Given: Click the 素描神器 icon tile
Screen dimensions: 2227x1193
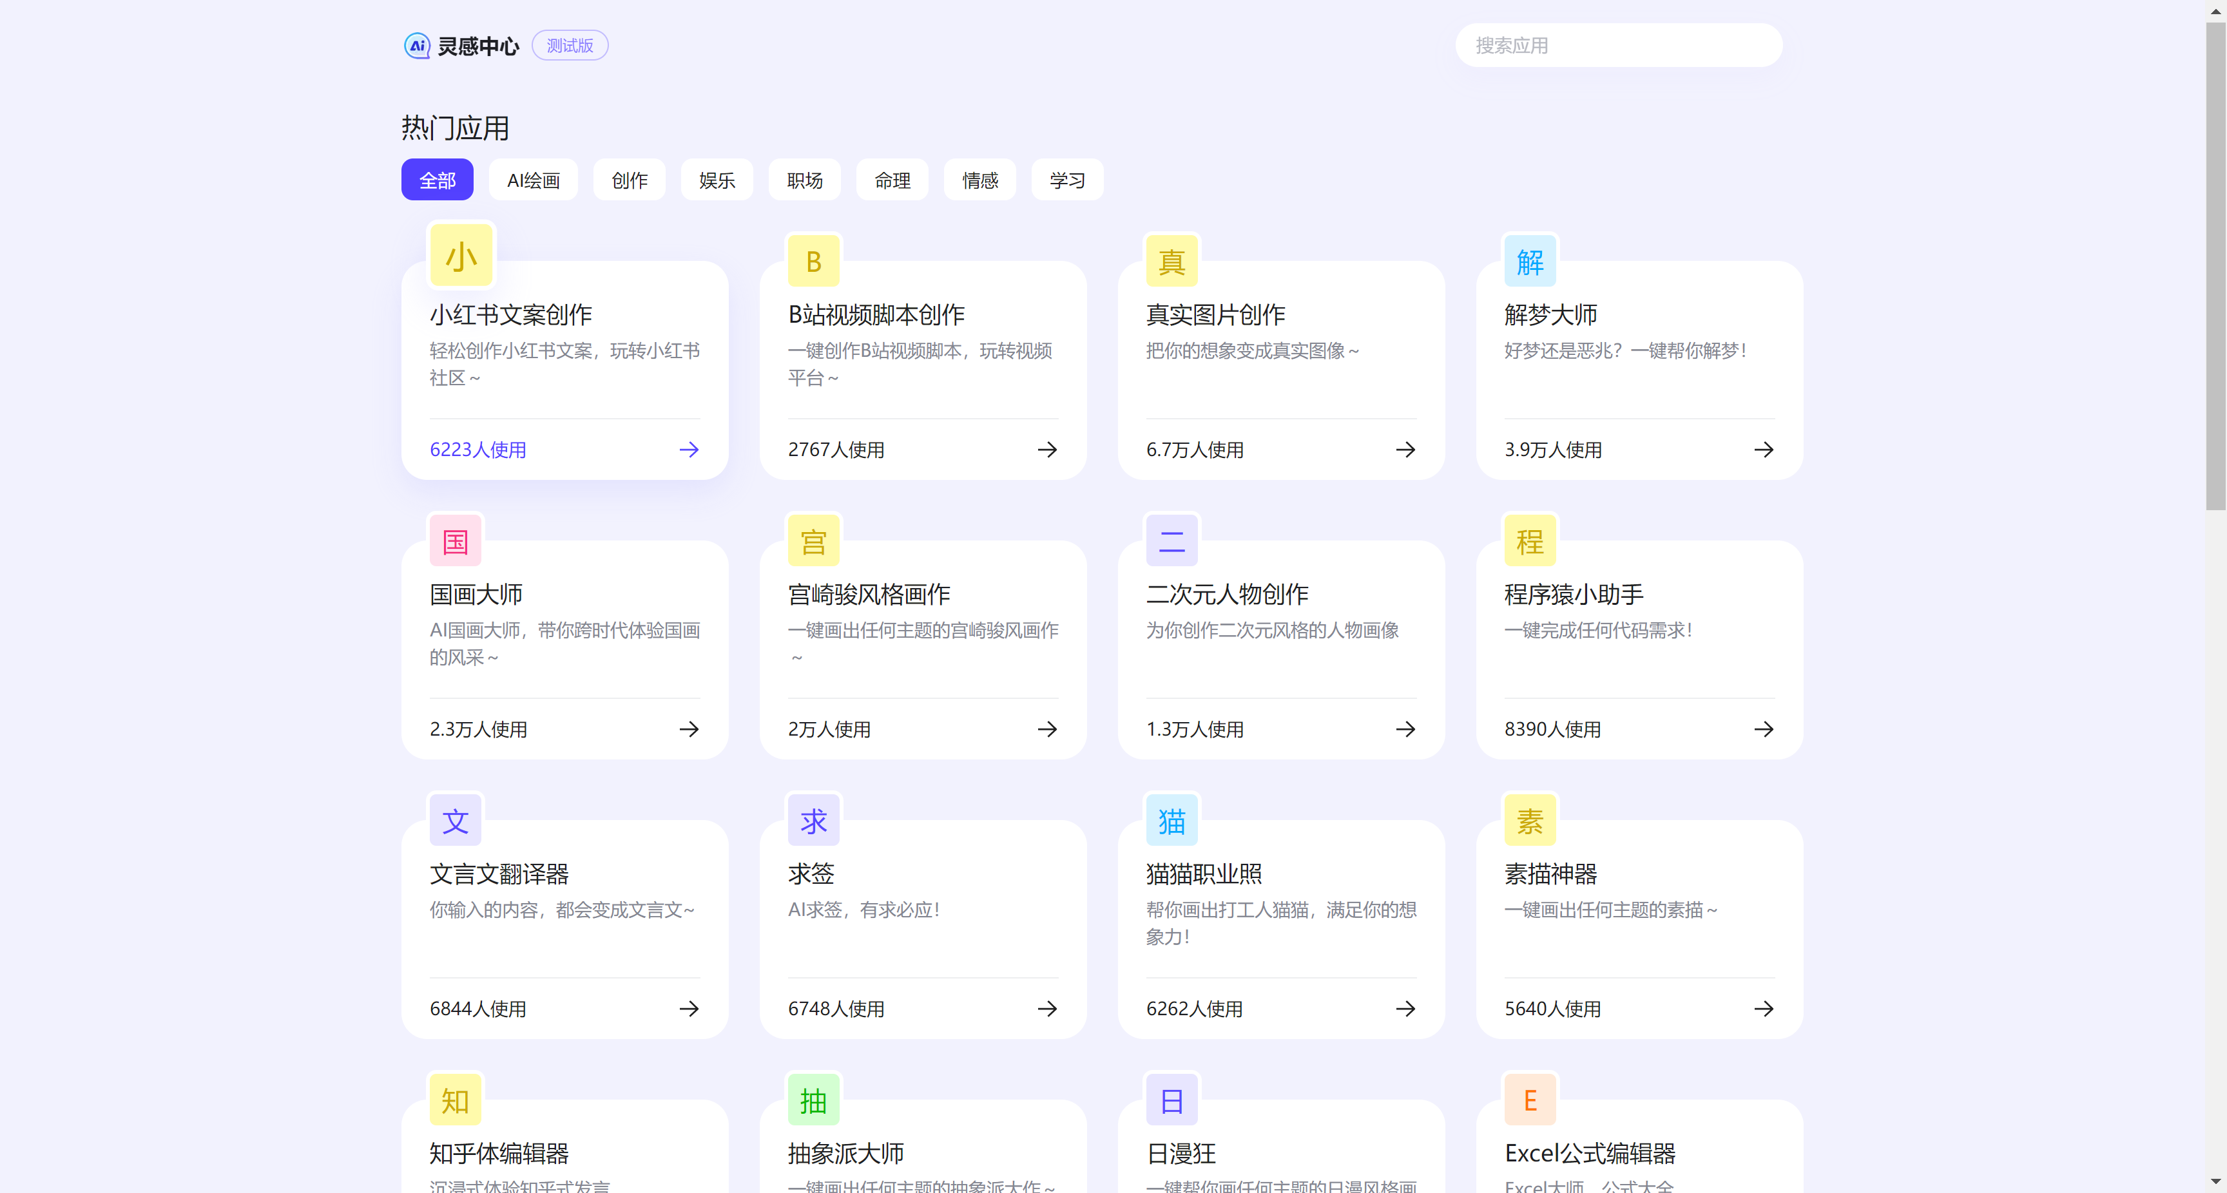Looking at the screenshot, I should (x=1530, y=821).
